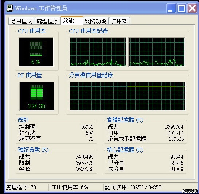Click the Task Manager title bar icon
The height and width of the screenshot is (194, 199).
coord(9,8)
